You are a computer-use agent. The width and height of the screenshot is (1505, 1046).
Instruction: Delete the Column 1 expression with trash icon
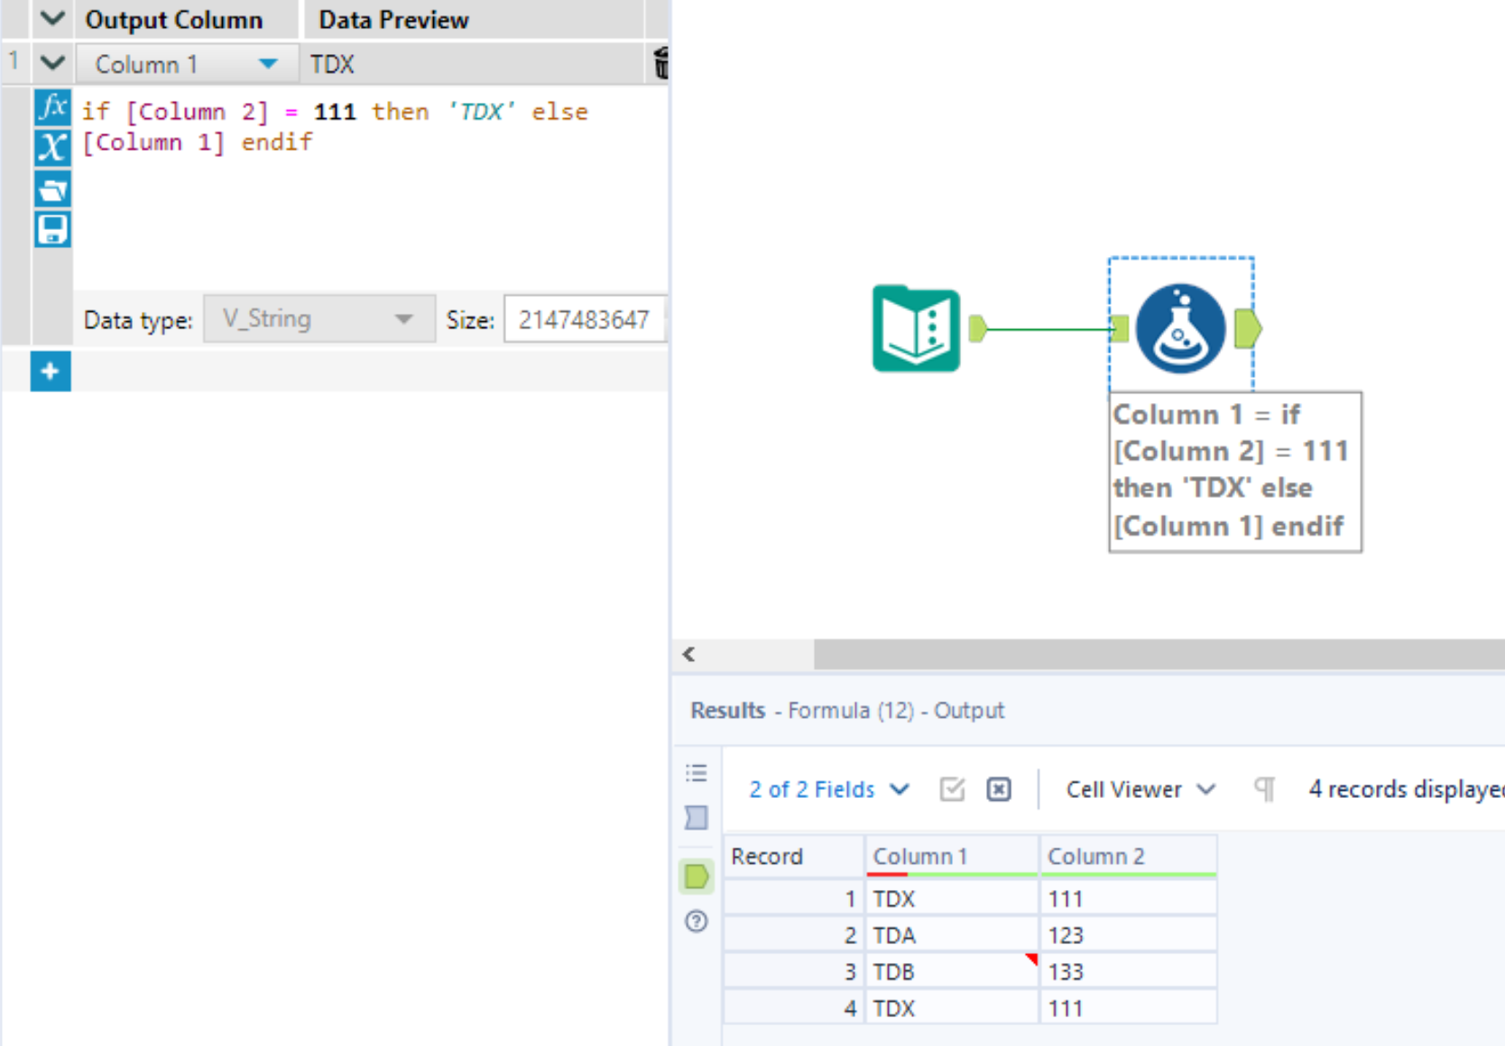point(660,63)
